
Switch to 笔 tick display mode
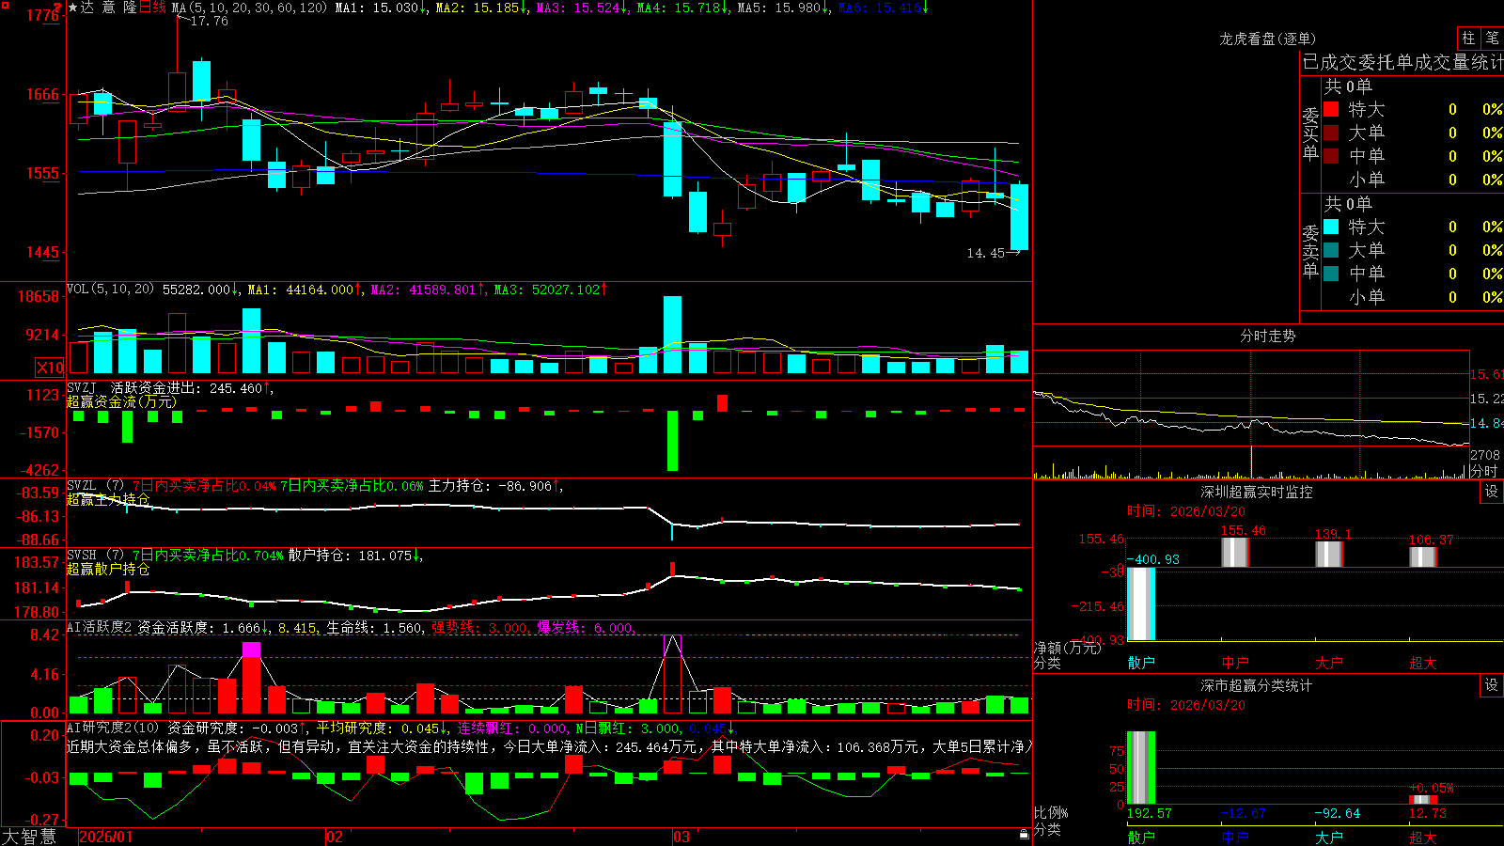[1492, 39]
